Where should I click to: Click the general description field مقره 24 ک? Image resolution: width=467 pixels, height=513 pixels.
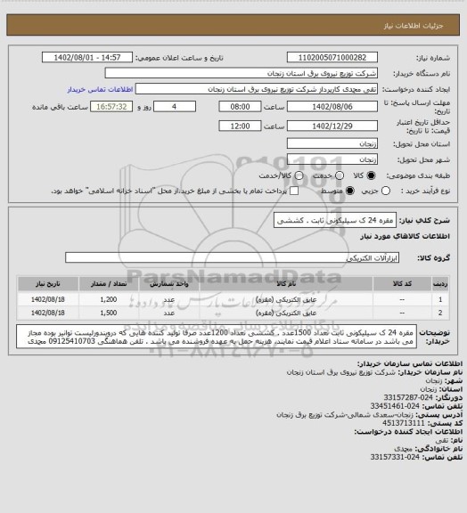point(335,220)
